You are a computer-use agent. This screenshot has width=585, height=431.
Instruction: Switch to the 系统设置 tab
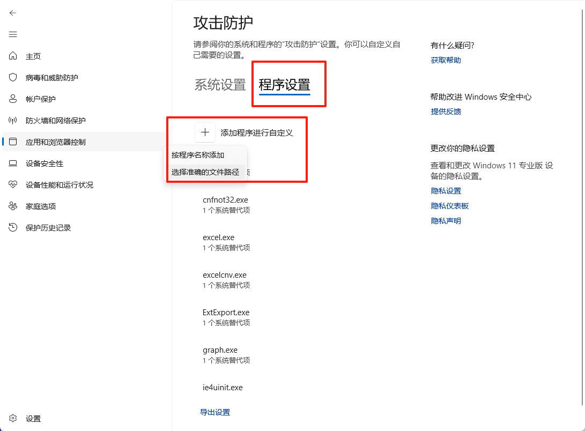tap(219, 84)
